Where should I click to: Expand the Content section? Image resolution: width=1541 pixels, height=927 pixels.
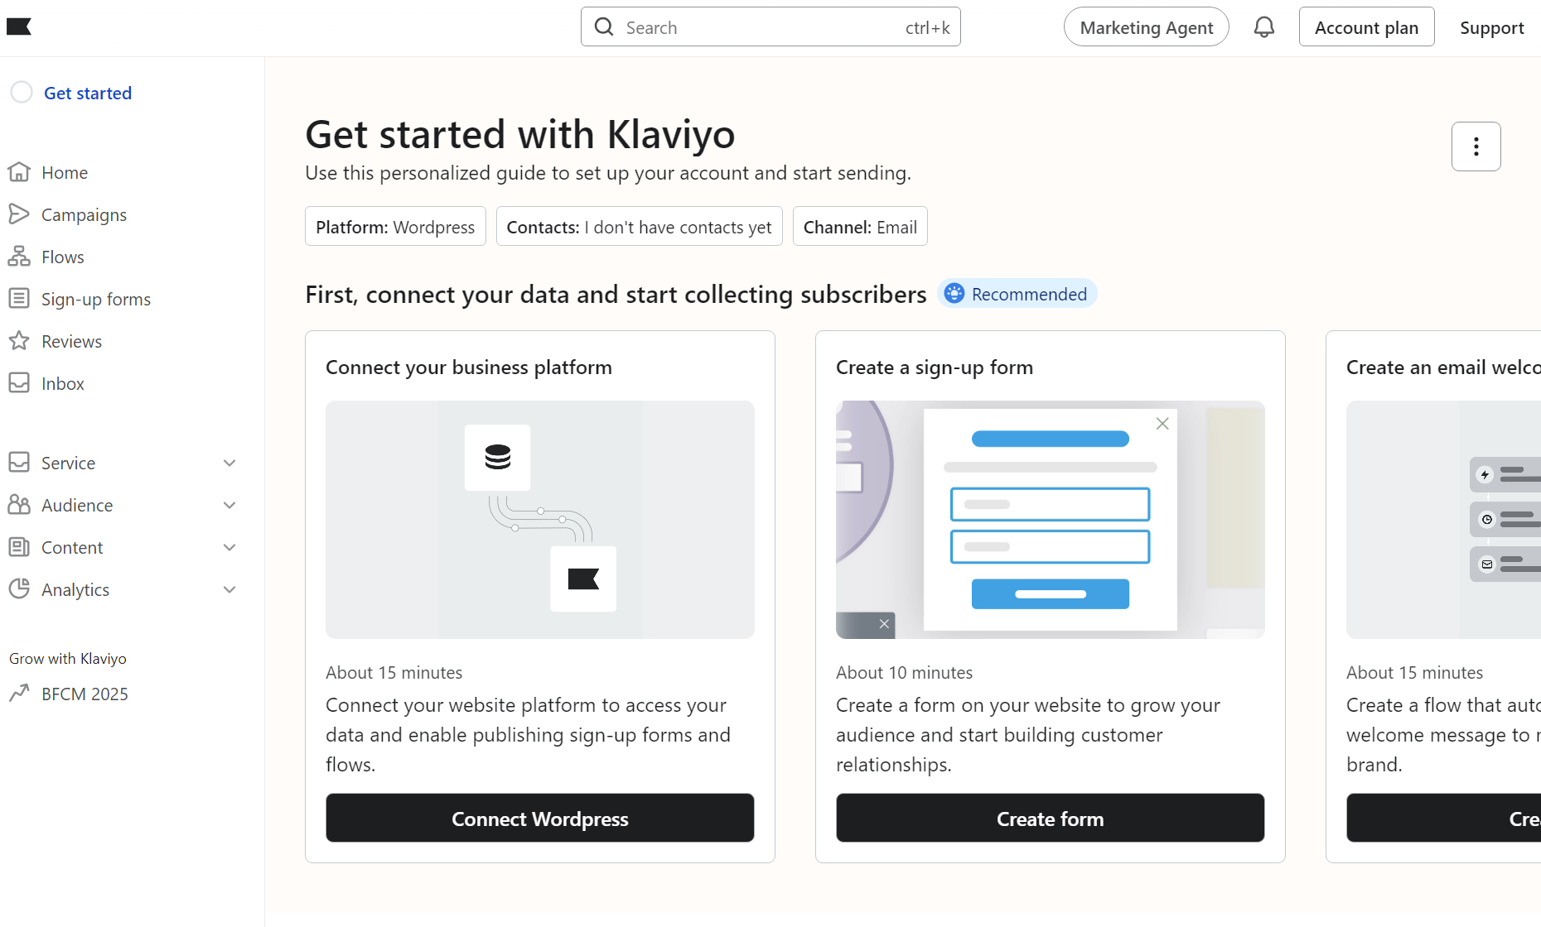tap(229, 547)
